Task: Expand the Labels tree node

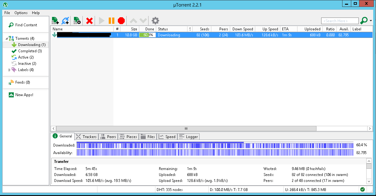Action: (x=9, y=70)
